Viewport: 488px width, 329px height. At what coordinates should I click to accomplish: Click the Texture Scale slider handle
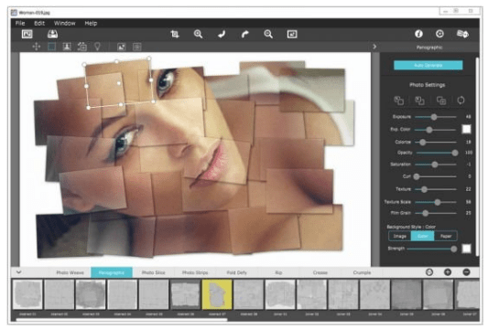[x=438, y=202]
